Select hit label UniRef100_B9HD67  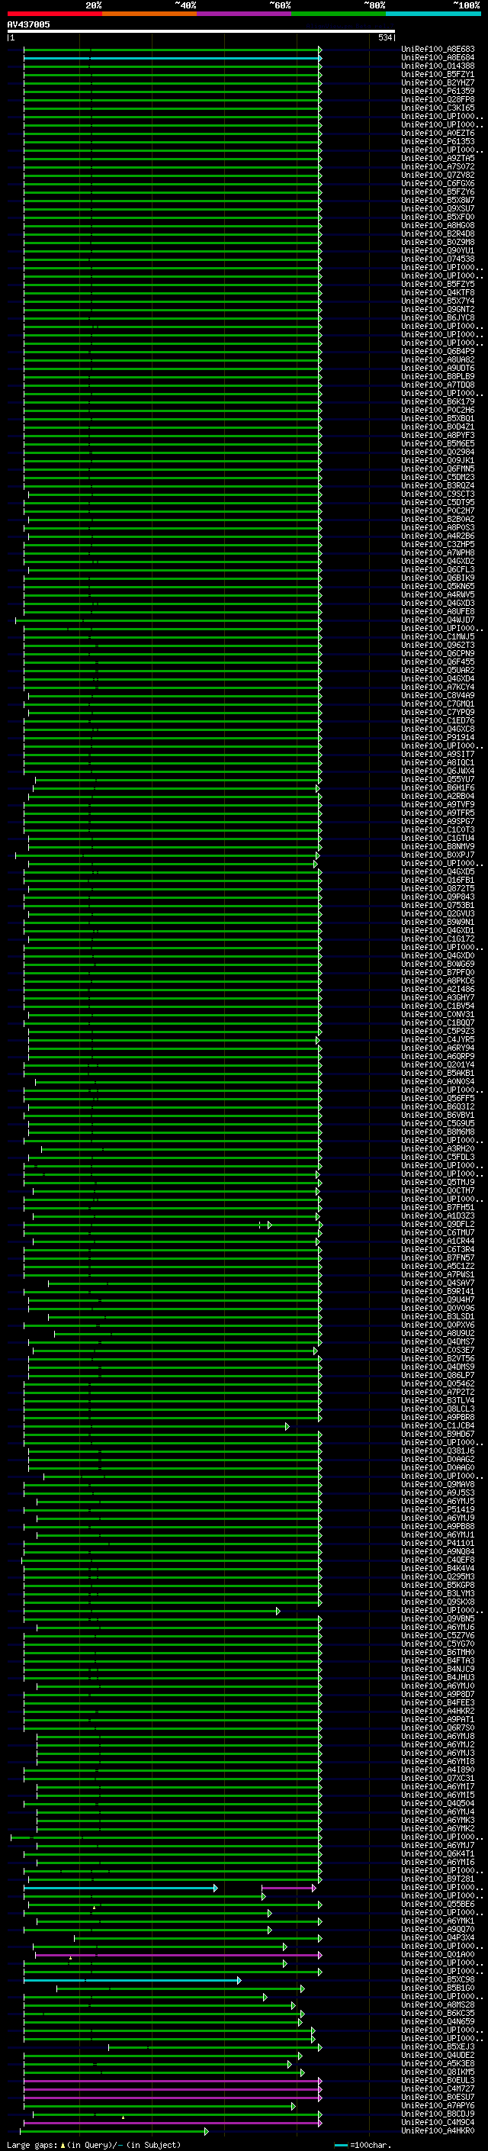438,1435
